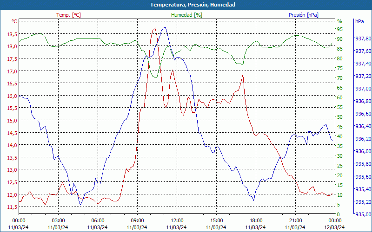Viewport: 372px width, 232px height.
Task: Select the green "Humedad [%]" legend label
Action: 186,15
